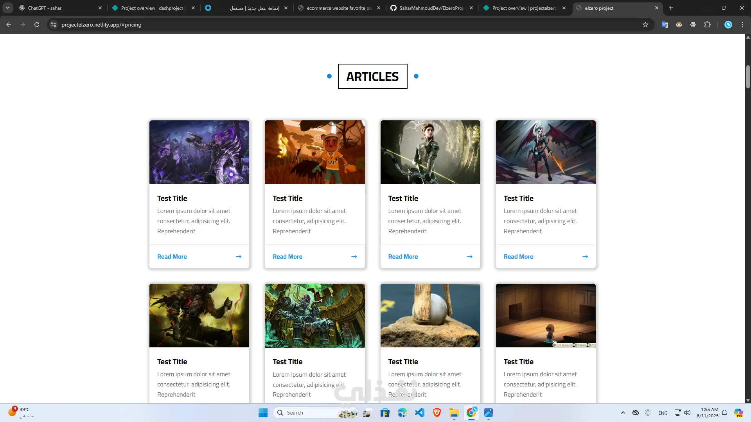This screenshot has height=422, width=751.
Task: Switch to the SaharMahmoudDev GitHub tab
Action: [x=430, y=8]
